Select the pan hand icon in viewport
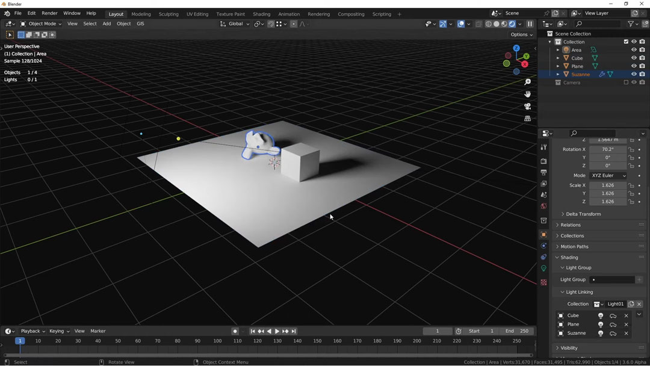The height and width of the screenshot is (366, 650). [x=528, y=94]
